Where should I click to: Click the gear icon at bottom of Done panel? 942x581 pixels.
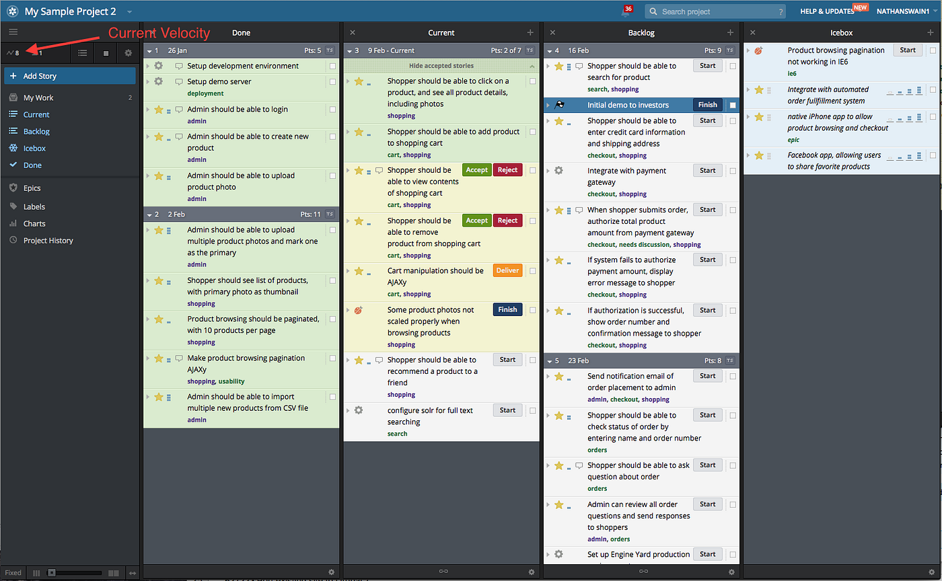pos(331,572)
